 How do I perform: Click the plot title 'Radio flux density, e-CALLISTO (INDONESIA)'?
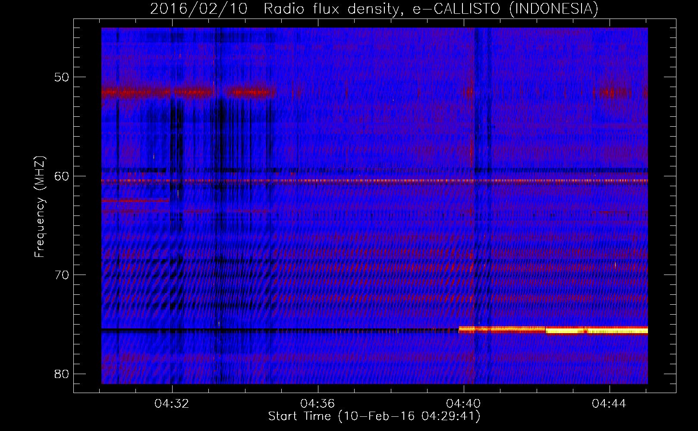[x=431, y=9]
